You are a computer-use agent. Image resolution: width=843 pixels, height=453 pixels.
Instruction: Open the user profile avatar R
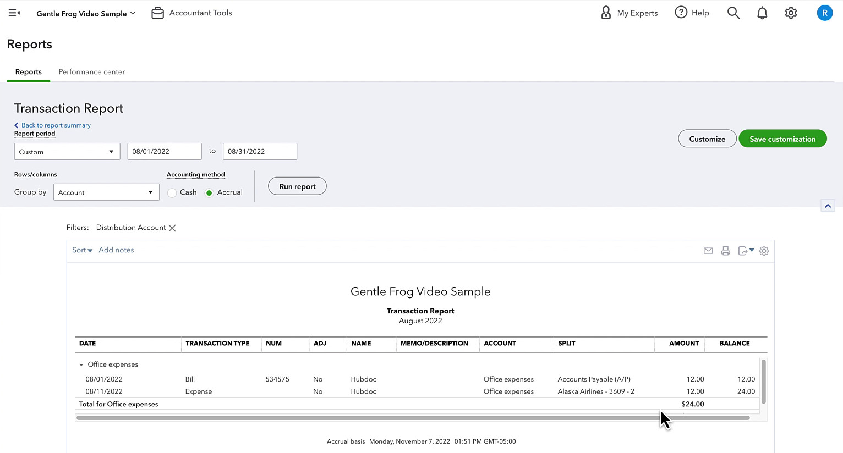tap(824, 13)
